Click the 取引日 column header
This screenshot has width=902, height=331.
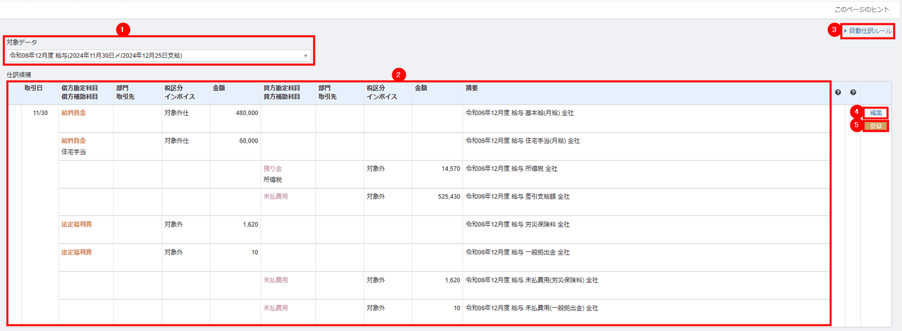(x=34, y=88)
